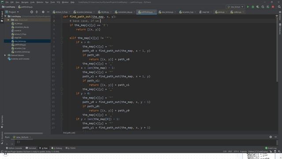Click the CRLF line separator status entry
The width and height of the screenshot is (282, 159).
coord(230,151)
